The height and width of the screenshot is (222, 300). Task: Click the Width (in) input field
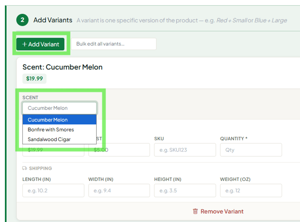119,190
